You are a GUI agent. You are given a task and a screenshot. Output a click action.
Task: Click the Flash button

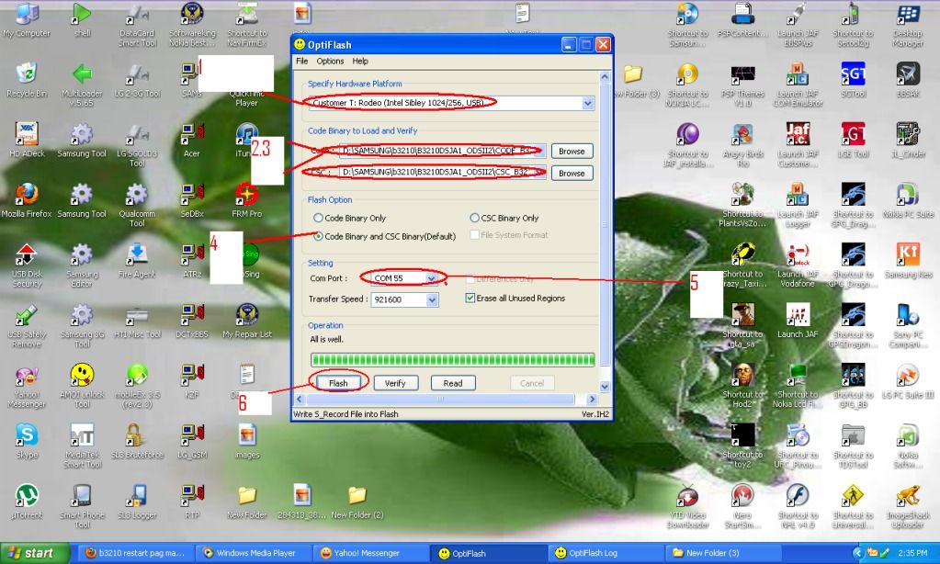[x=338, y=383]
